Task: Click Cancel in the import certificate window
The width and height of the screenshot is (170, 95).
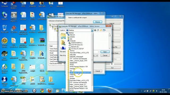Action: pos(97,71)
